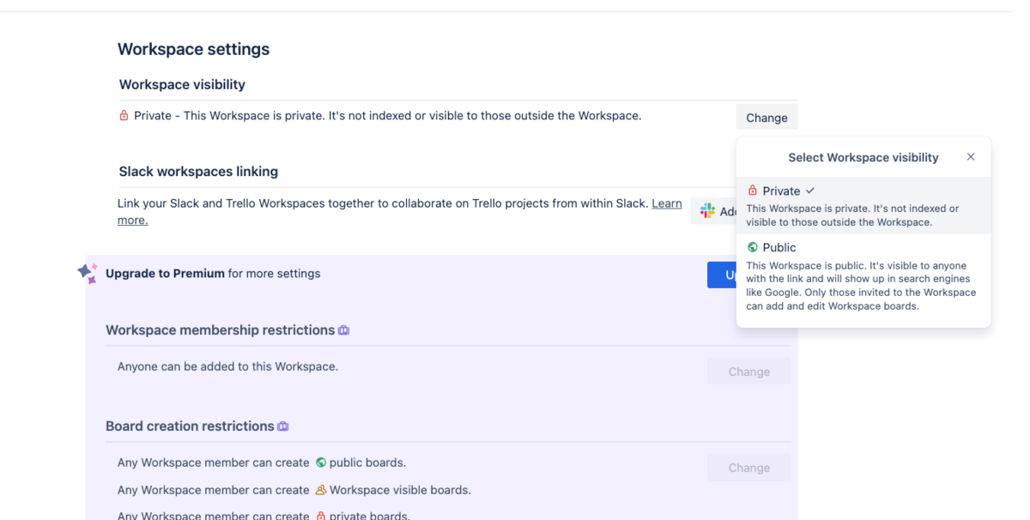Close the Select Workspace visibility popup
Screen dimensions: 1030x520
pyautogui.click(x=970, y=157)
